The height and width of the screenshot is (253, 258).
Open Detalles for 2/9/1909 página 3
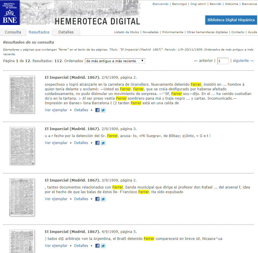point(81,143)
